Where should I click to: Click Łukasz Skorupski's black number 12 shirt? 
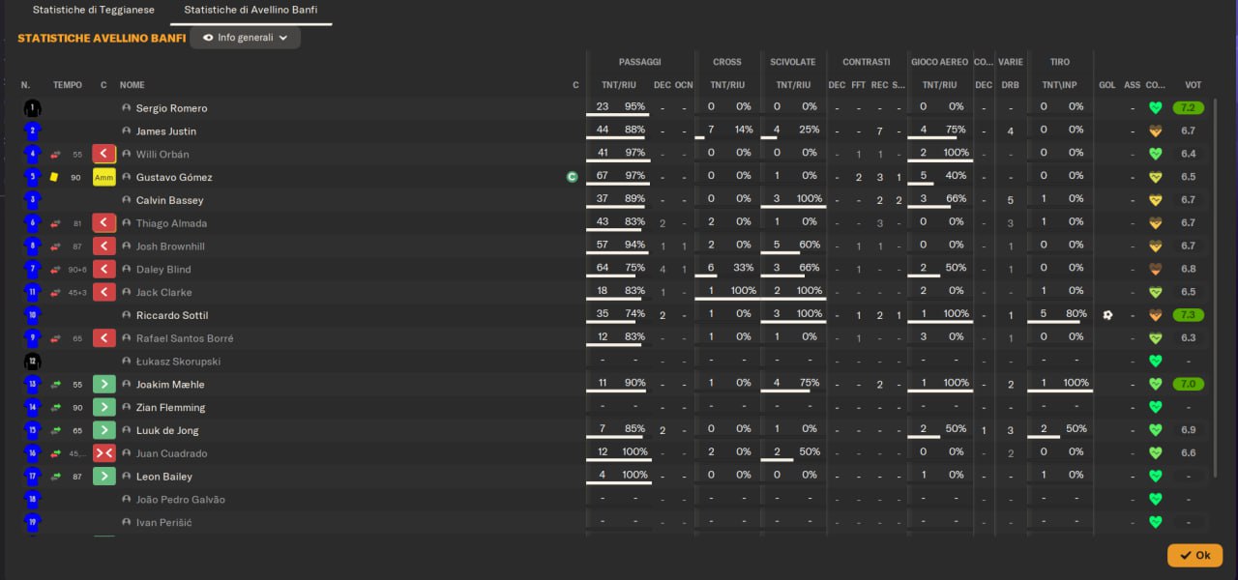pyautogui.click(x=32, y=362)
